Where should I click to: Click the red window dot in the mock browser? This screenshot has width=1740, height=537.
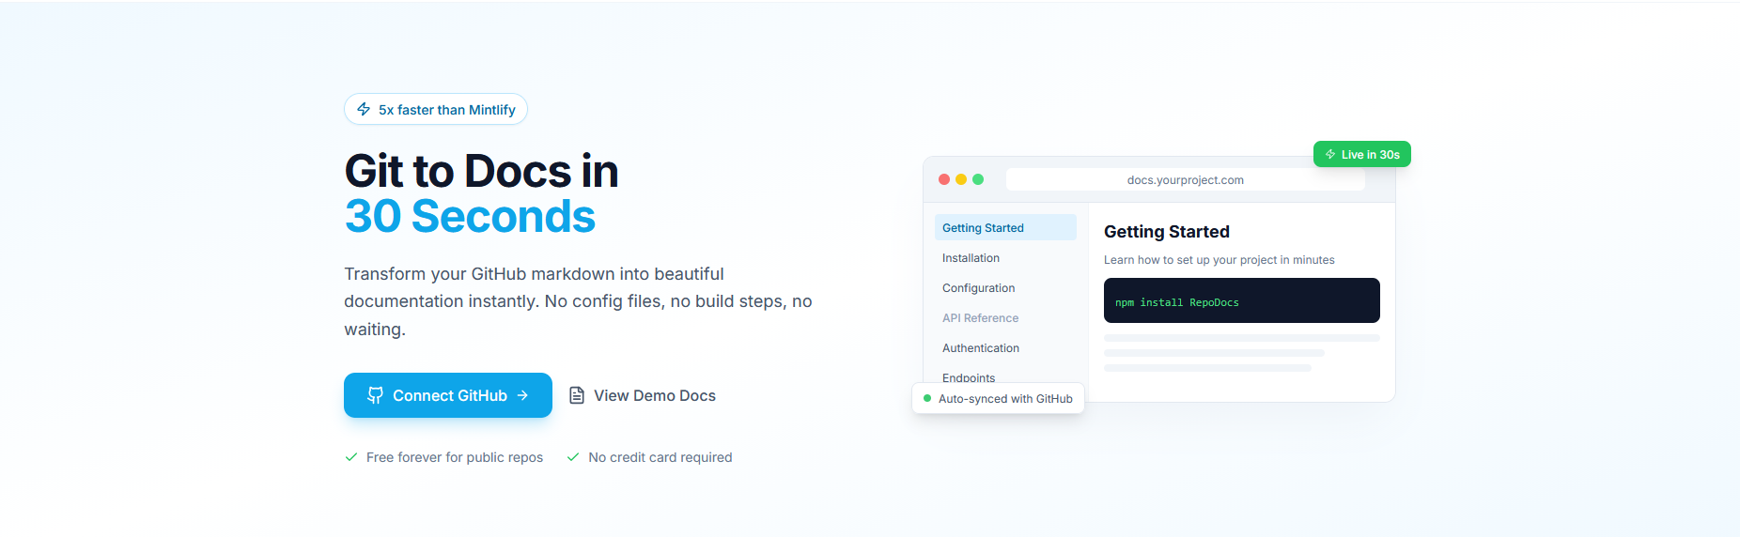tap(944, 179)
